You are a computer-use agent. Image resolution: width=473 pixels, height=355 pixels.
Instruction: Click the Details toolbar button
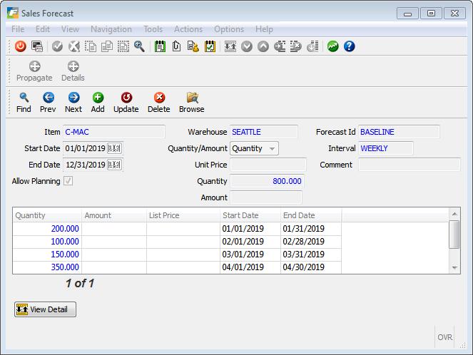tap(73, 71)
